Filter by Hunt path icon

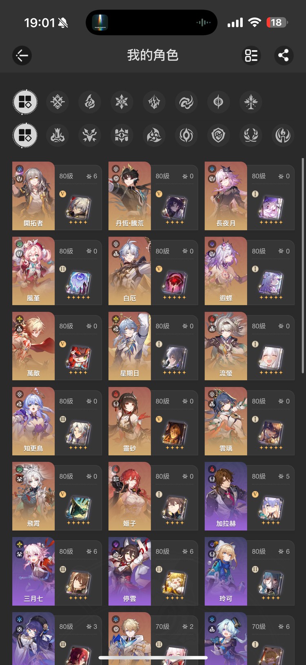coord(90,135)
